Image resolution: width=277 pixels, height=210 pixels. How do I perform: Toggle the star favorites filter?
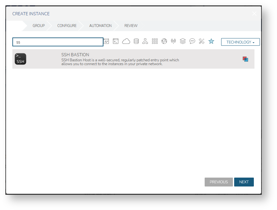coord(211,41)
